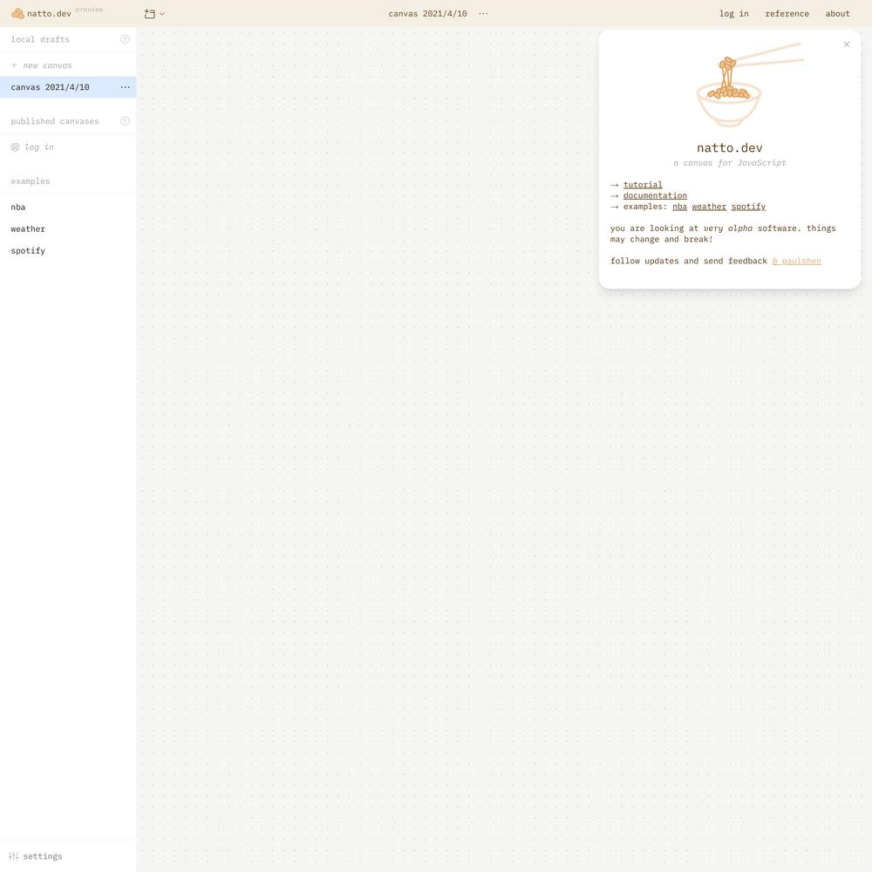872x872 pixels.
Task: Expand the add pane dropdown chevron
Action: pyautogui.click(x=162, y=14)
